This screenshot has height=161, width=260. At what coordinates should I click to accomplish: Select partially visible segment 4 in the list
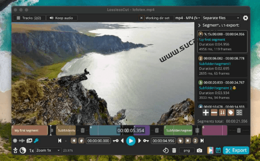click(222, 106)
